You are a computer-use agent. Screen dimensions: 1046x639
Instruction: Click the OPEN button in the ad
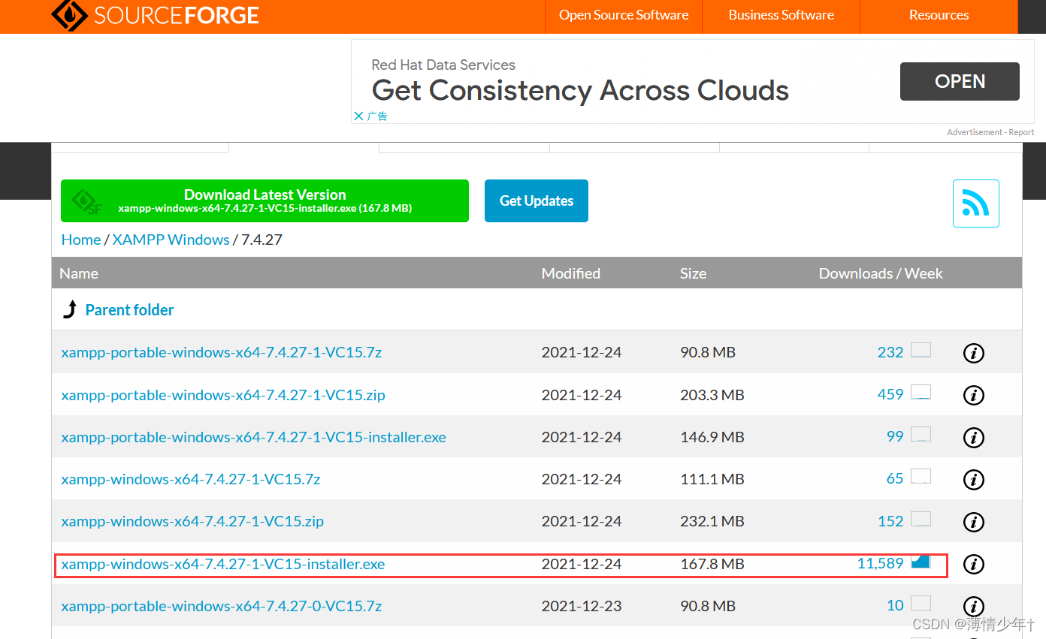coord(960,81)
